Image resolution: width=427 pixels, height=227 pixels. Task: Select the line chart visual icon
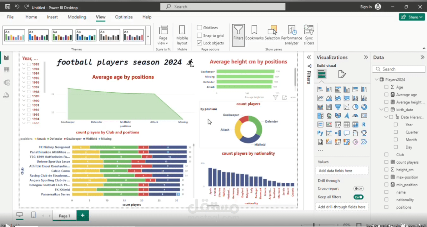pyautogui.click(x=320, y=98)
